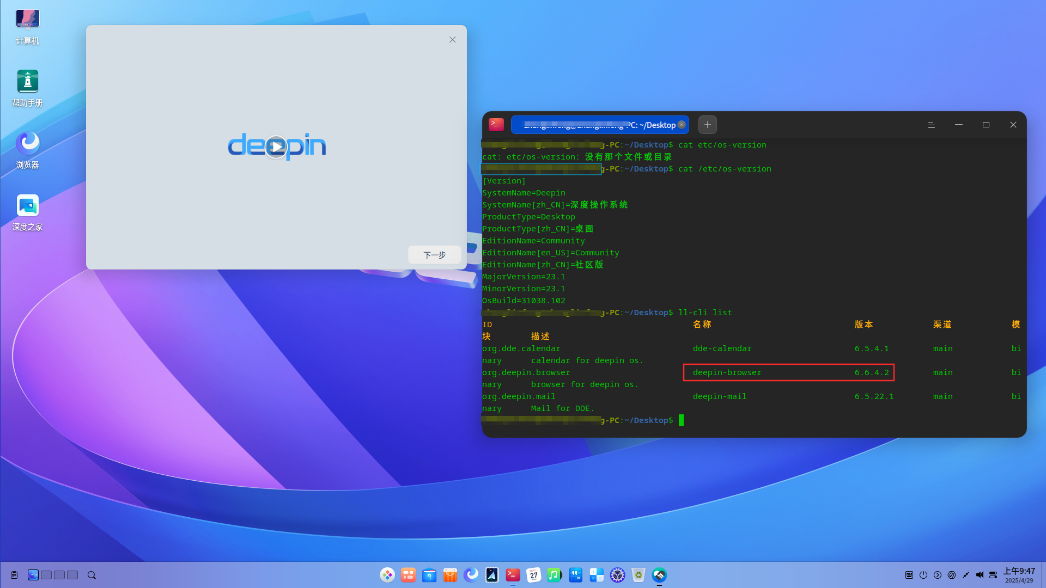The image size is (1046, 588).
Task: Launch the Music app in dock
Action: [x=554, y=575]
